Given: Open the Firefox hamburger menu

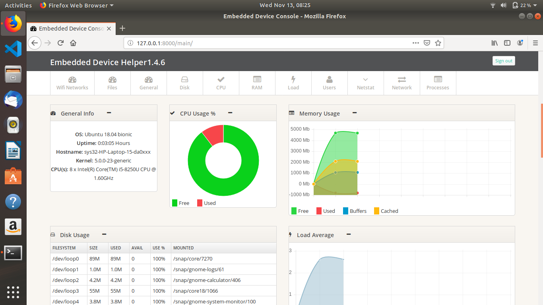Looking at the screenshot, I should pos(535,43).
